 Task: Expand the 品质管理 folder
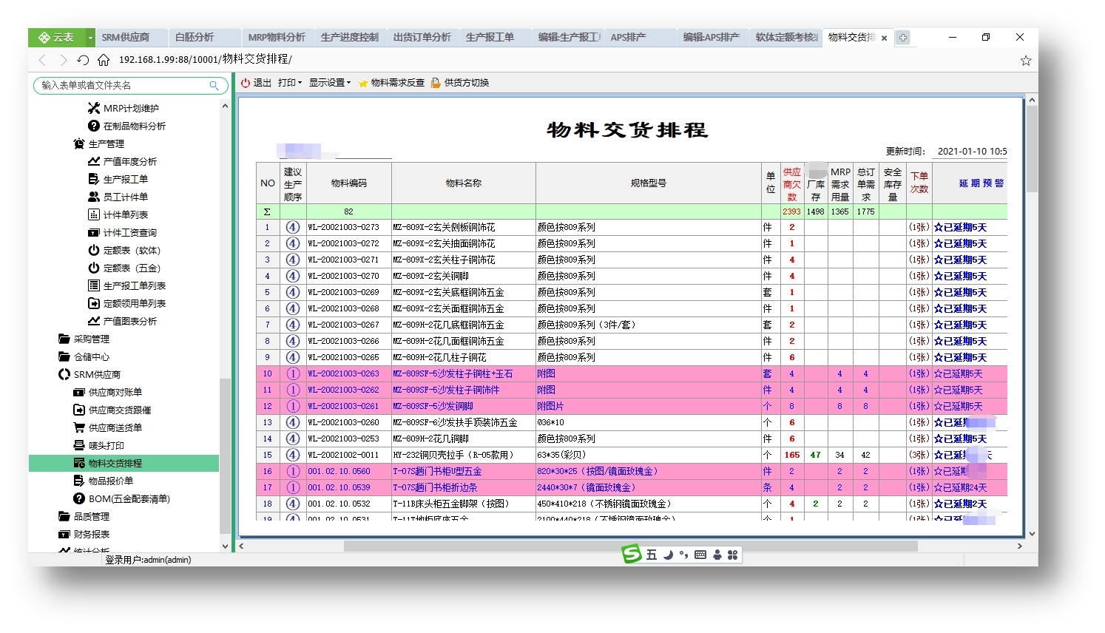(84, 516)
